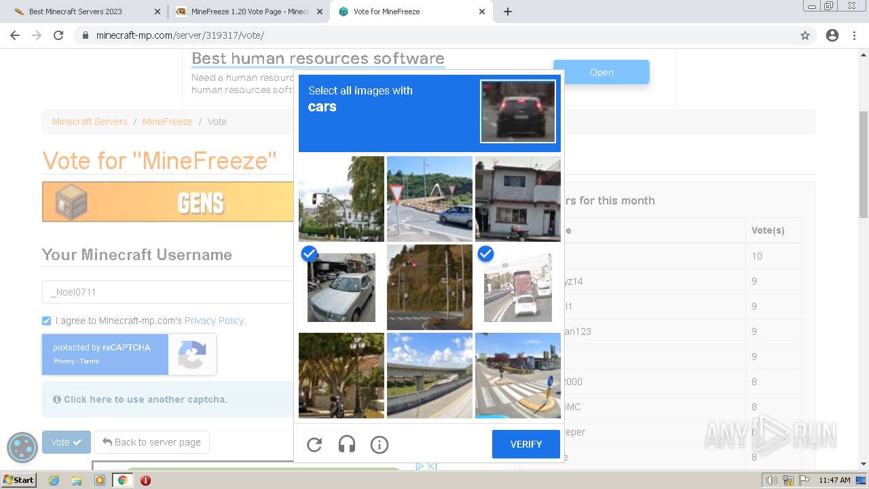Select tile with yield sign and blue car
This screenshot has width=869, height=489.
click(430, 199)
